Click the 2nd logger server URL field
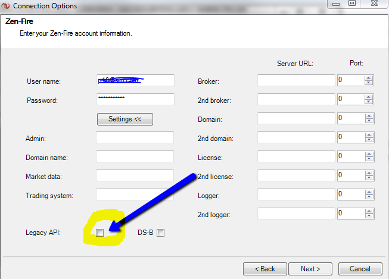This screenshot has width=389, height=279. click(296, 214)
